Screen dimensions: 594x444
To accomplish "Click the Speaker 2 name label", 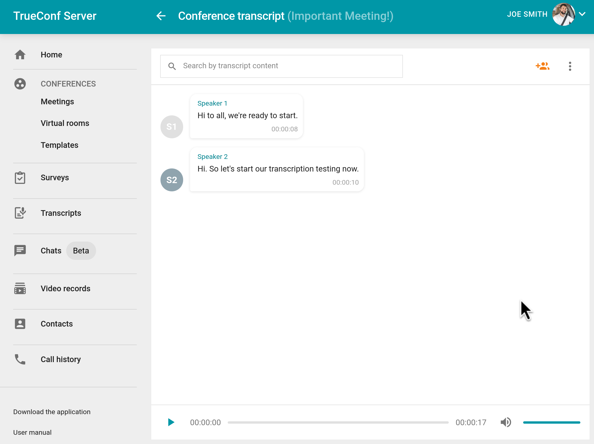I will (213, 157).
